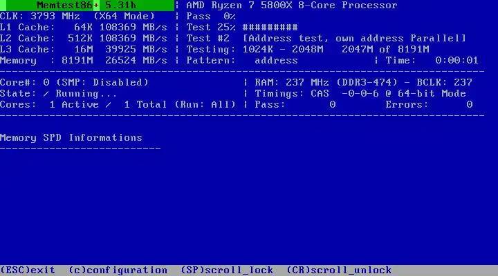This screenshot has height=276, width=498.
Task: Click the RAM: 237 MHz (DDR3-474) reading
Action: coord(326,82)
